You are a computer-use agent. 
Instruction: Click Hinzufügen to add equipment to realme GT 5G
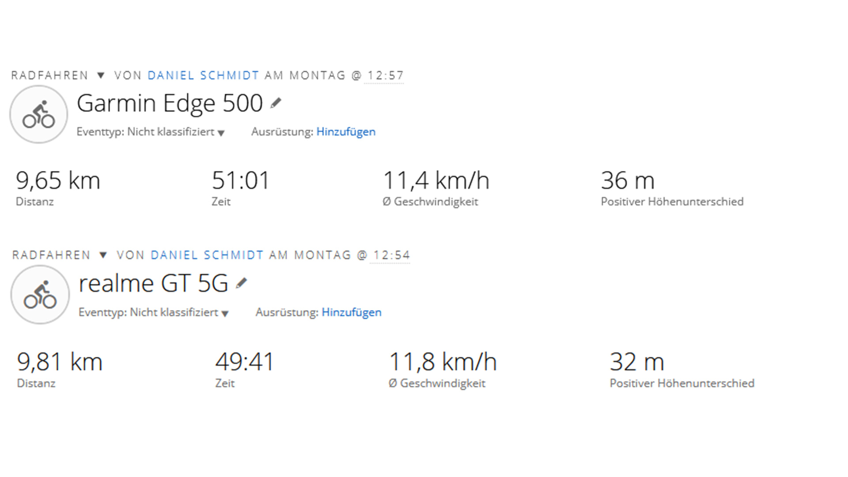(x=352, y=312)
